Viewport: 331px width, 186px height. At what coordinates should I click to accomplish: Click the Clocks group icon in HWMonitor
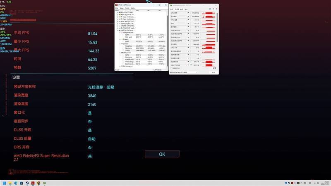point(122,44)
